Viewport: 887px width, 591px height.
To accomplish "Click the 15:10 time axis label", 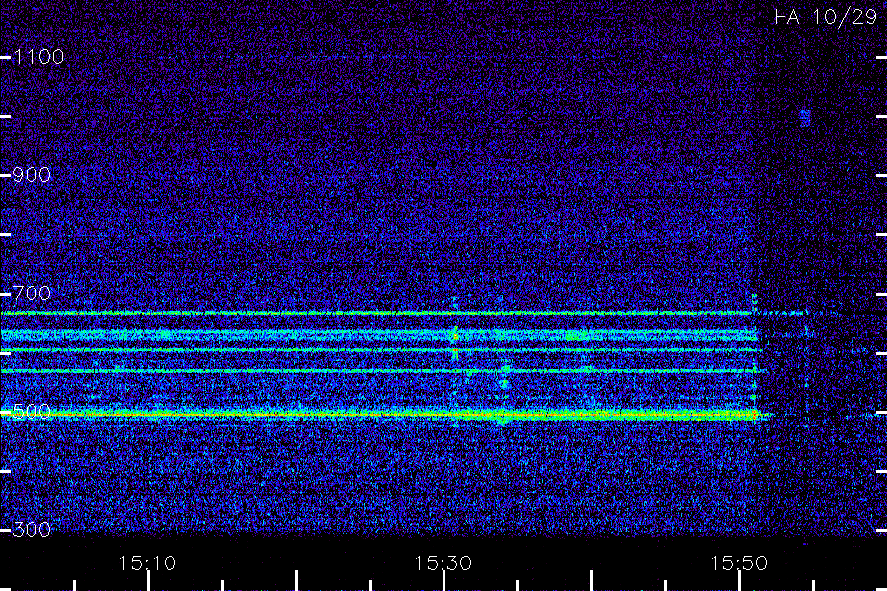I will tap(148, 563).
